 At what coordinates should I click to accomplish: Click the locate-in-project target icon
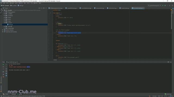[x=39, y=8]
